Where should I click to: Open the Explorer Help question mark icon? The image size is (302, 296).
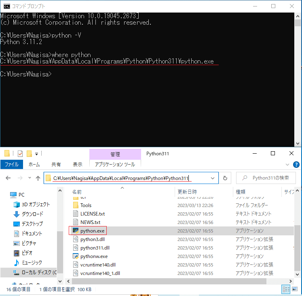pyautogui.click(x=296, y=165)
